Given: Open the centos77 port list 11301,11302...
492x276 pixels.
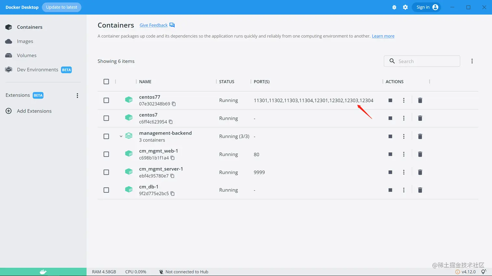Looking at the screenshot, I should [x=313, y=100].
